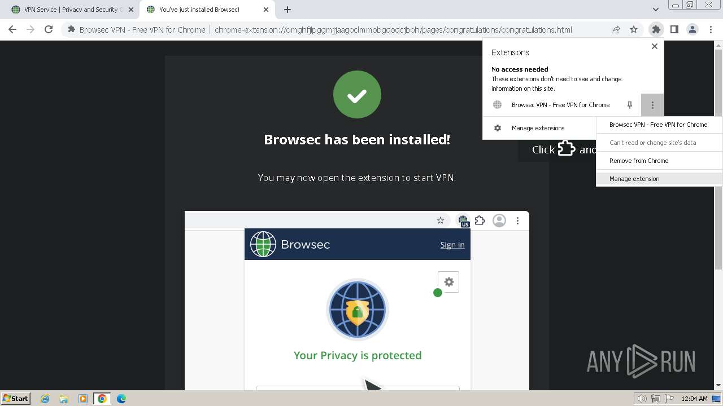Image resolution: width=723 pixels, height=406 pixels.
Task: Click the Sign in link in Browsec preview
Action: tap(452, 245)
